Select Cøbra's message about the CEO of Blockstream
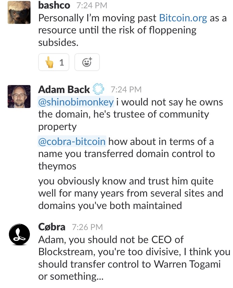The width and height of the screenshot is (233, 288). point(134,258)
